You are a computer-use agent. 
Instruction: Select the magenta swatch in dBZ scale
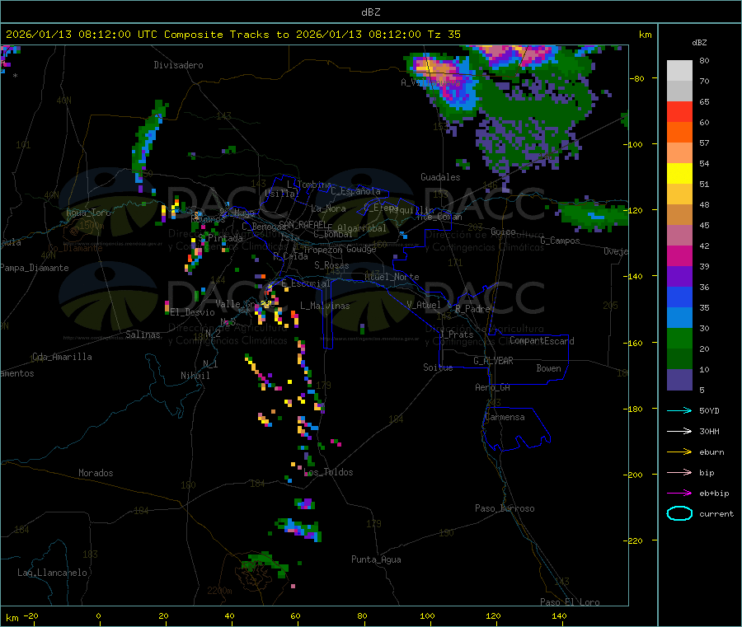coord(679,255)
